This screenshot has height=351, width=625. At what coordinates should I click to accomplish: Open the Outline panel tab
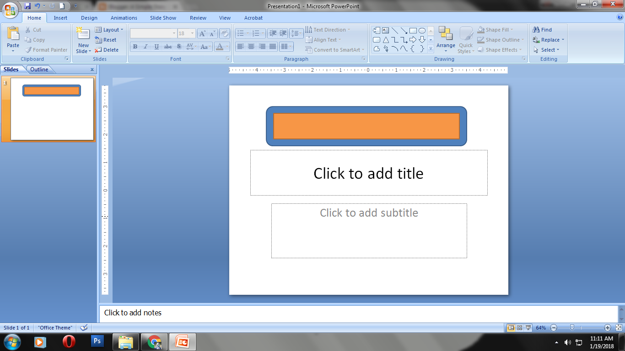tap(40, 69)
